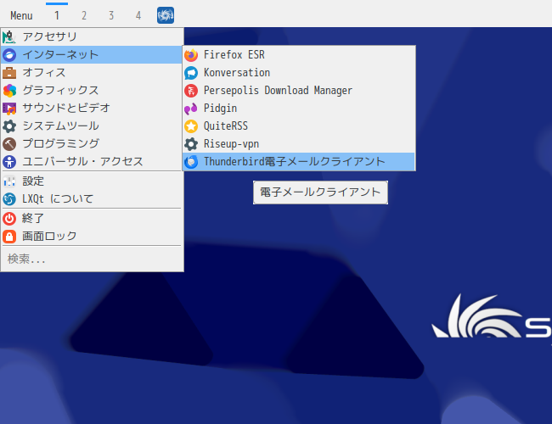Open QuiteRSS menu entry
552x424 pixels.
pyautogui.click(x=299, y=126)
